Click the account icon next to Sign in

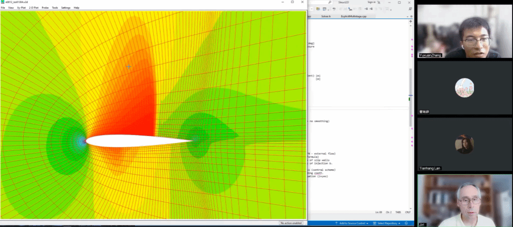click(x=379, y=2)
